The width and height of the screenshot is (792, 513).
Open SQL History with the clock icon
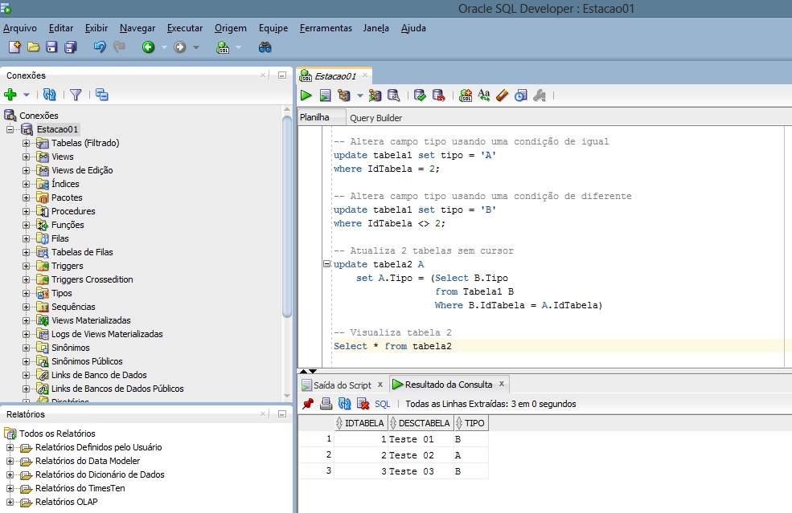click(520, 96)
